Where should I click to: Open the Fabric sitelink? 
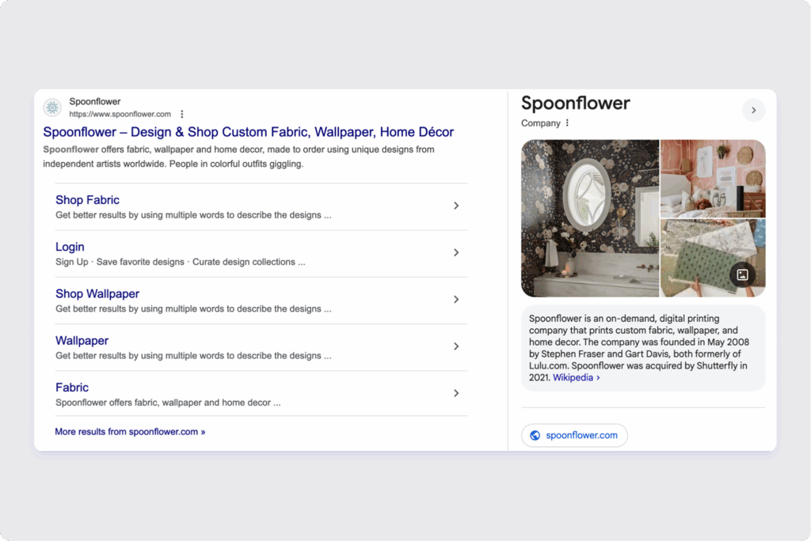(x=72, y=388)
